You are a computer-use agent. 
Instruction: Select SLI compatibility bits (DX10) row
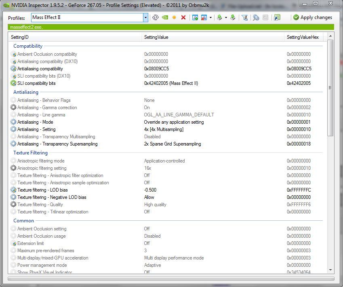(166, 76)
